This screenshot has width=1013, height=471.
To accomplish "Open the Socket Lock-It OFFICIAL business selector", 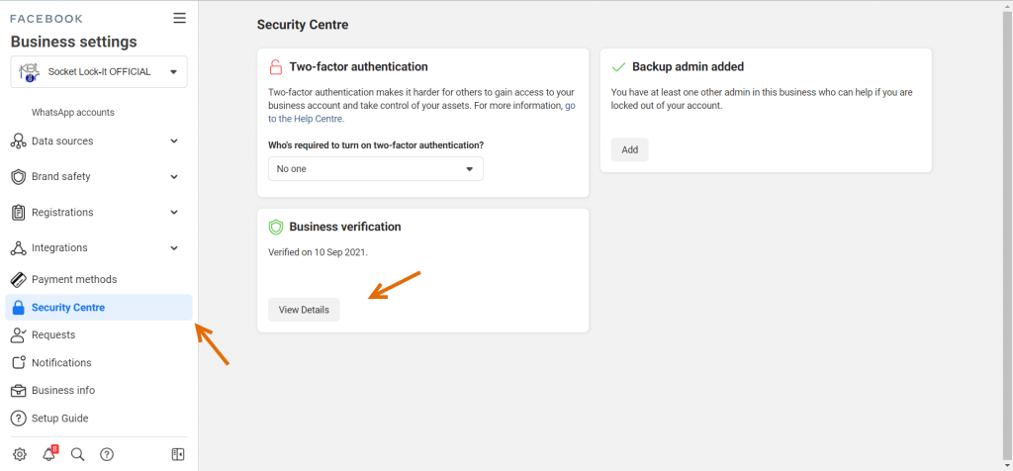I will pyautogui.click(x=99, y=71).
